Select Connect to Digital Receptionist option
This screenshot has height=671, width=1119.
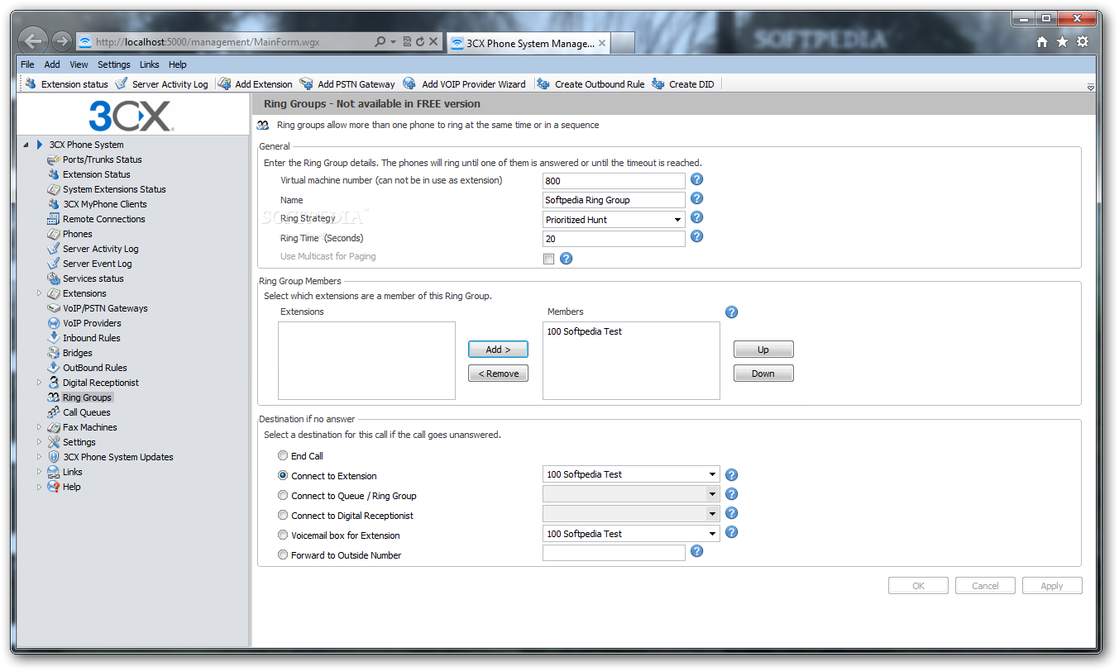[x=283, y=515]
